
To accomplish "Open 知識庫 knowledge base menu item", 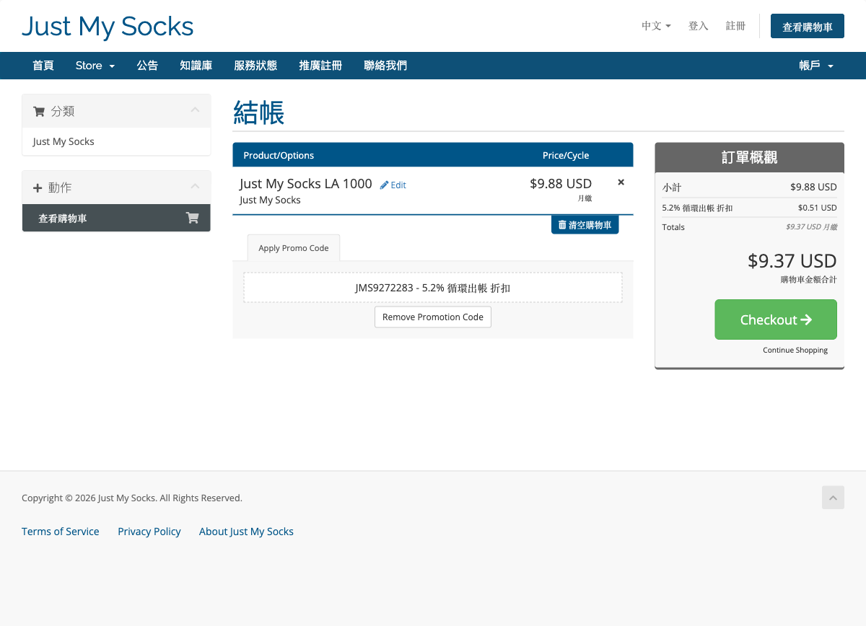I will (196, 66).
